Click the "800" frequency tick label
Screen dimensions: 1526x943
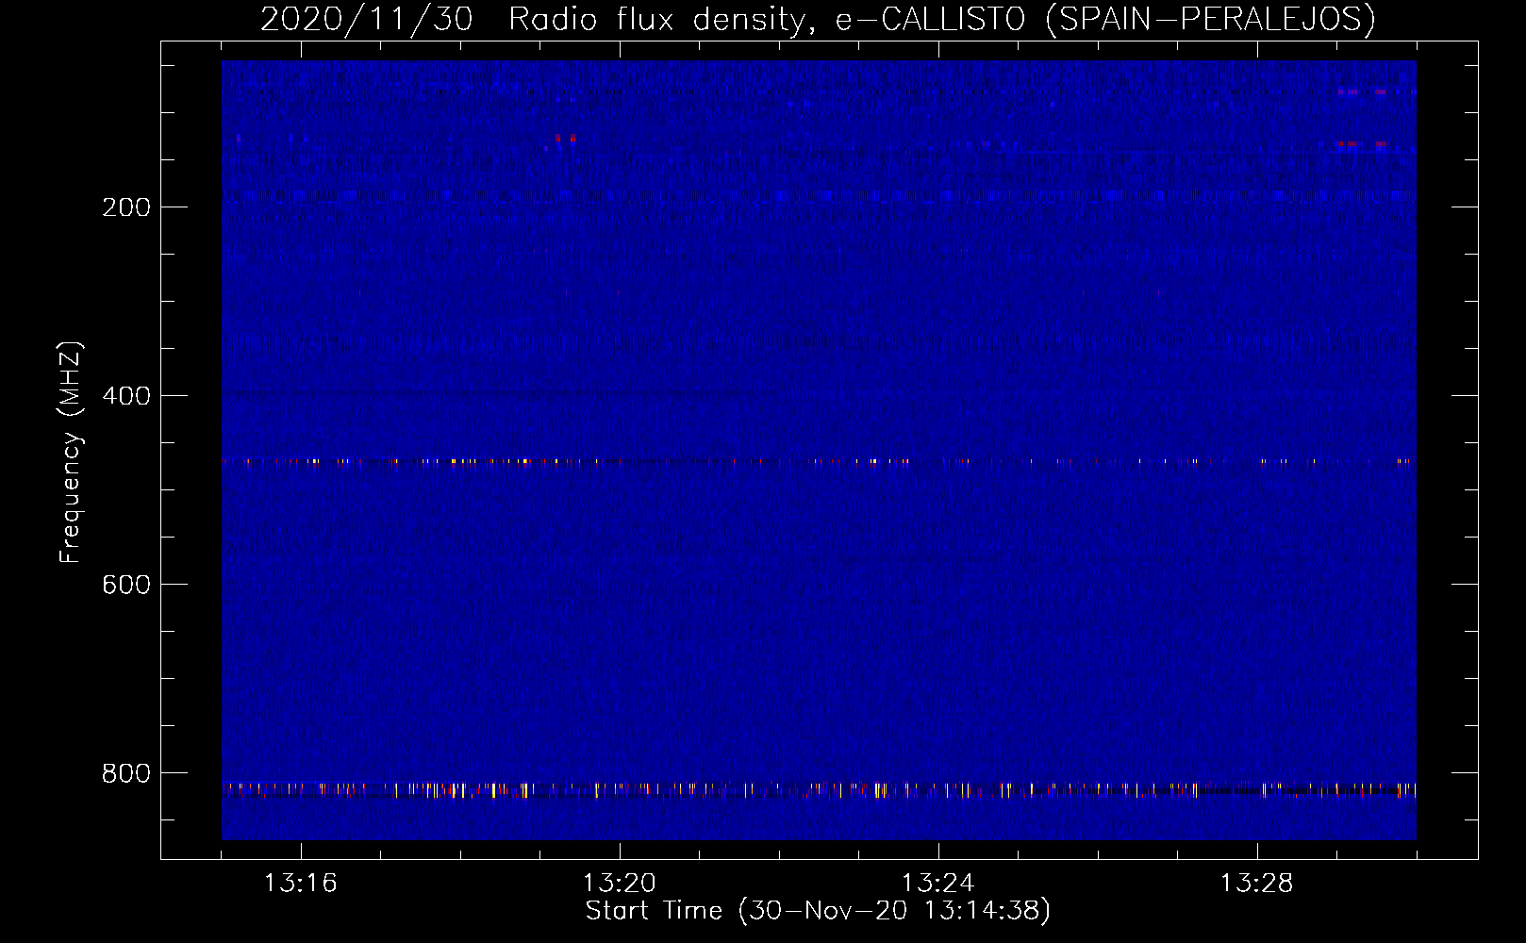point(126,773)
